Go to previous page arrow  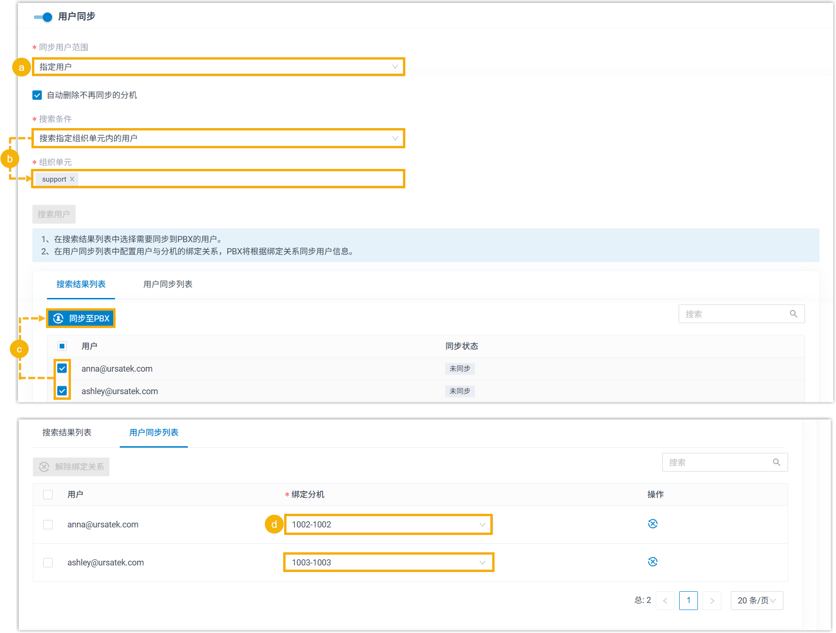click(x=665, y=601)
